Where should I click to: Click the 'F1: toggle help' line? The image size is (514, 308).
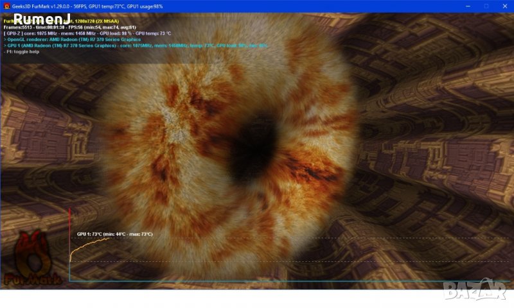click(x=21, y=51)
